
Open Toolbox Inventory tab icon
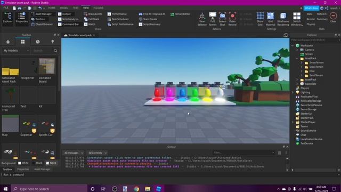coord(23,42)
